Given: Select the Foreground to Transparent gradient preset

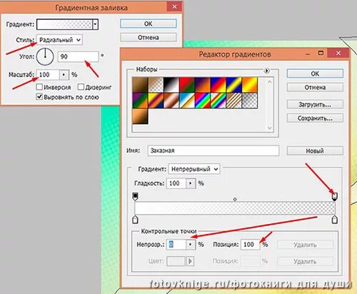Looking at the screenshot, I should 156,85.
